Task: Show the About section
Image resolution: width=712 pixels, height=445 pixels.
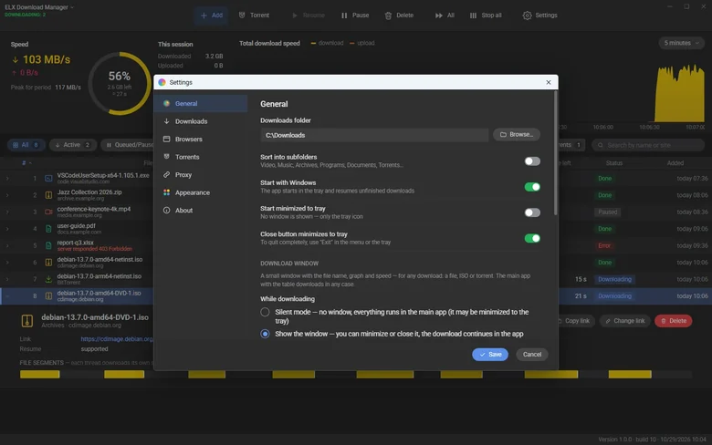Action: 200,210
